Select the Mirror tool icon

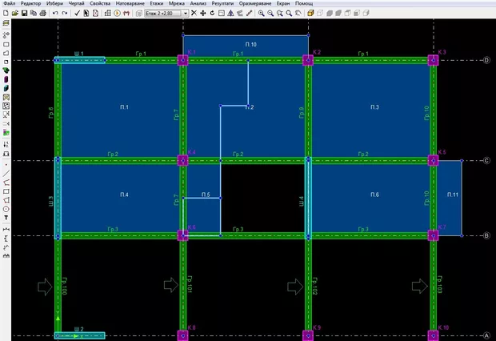click(230, 14)
